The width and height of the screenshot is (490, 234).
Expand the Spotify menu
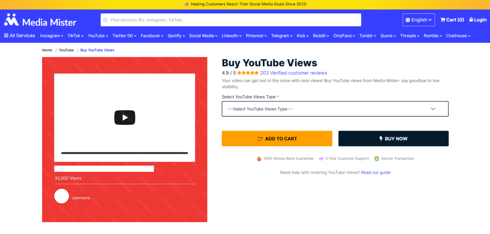[x=176, y=35]
